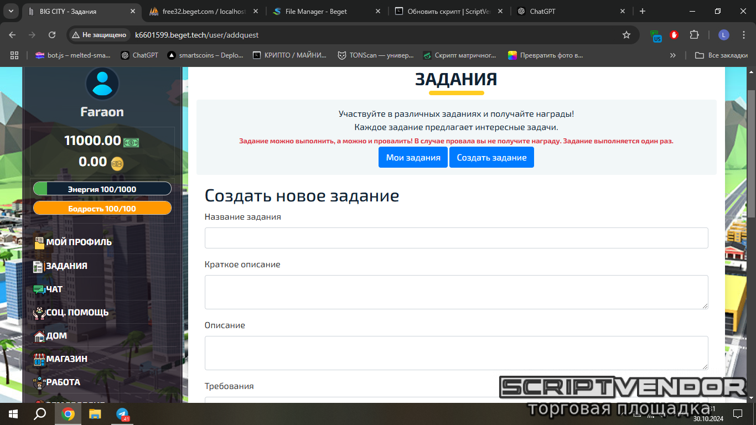Click the Энергия 100/1000 progress bar
Image resolution: width=756 pixels, height=425 pixels.
coord(102,189)
